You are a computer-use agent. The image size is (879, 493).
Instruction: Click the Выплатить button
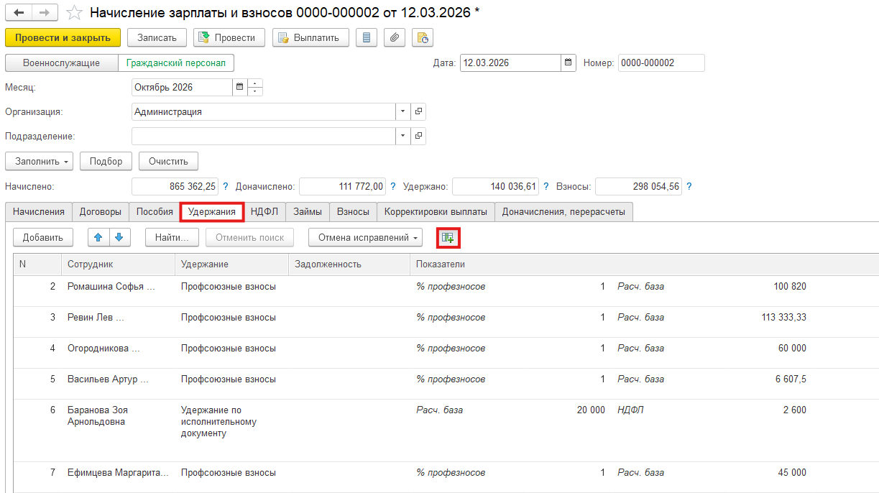310,37
